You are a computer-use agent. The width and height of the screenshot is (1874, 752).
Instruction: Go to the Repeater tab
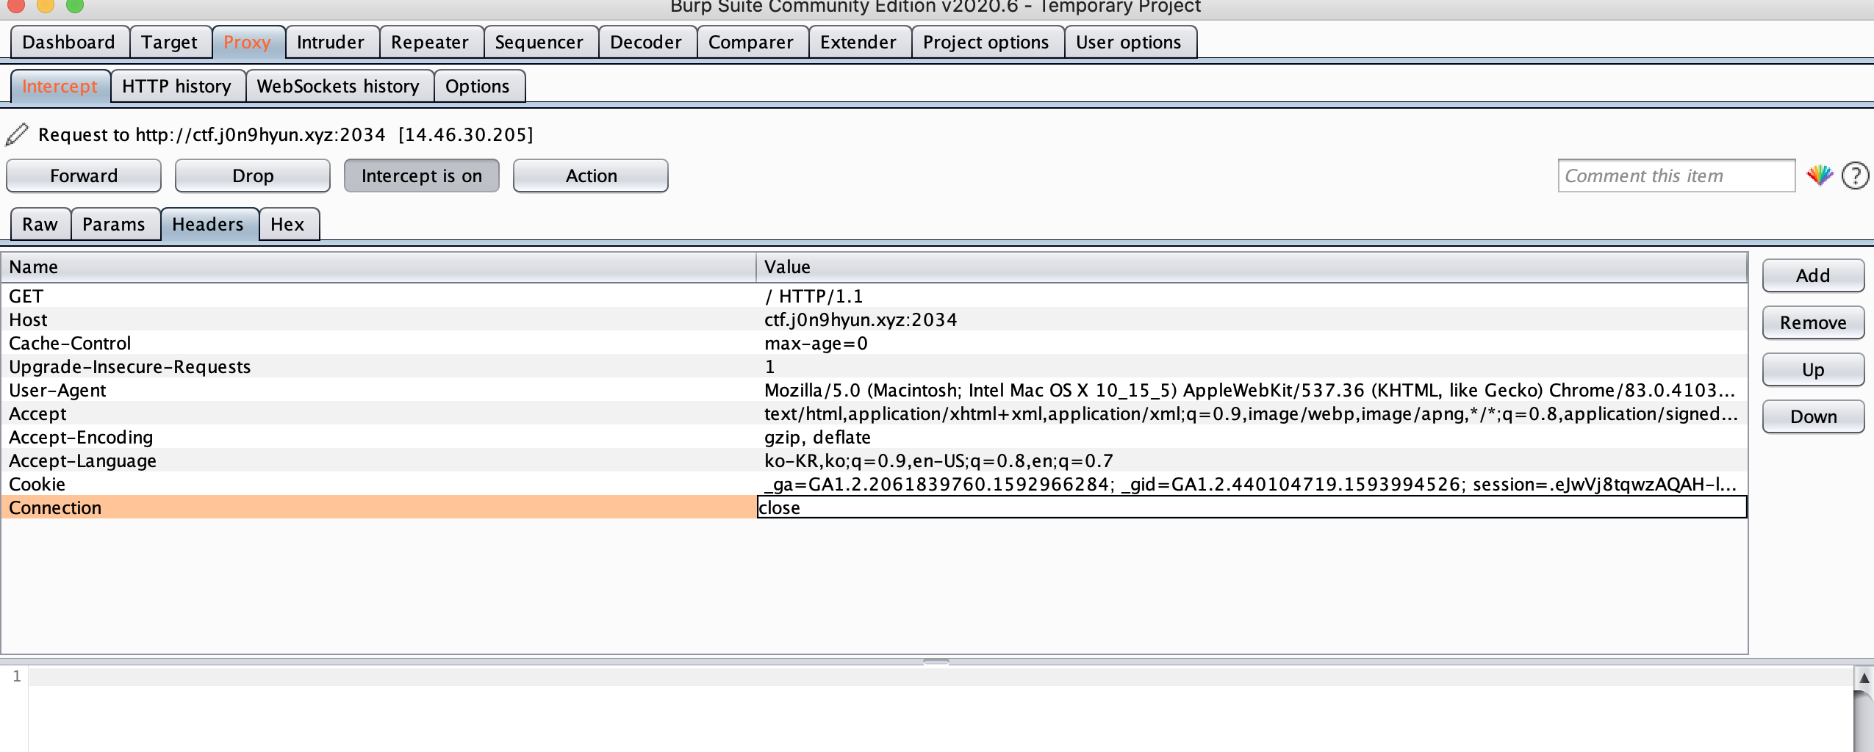pyautogui.click(x=430, y=43)
